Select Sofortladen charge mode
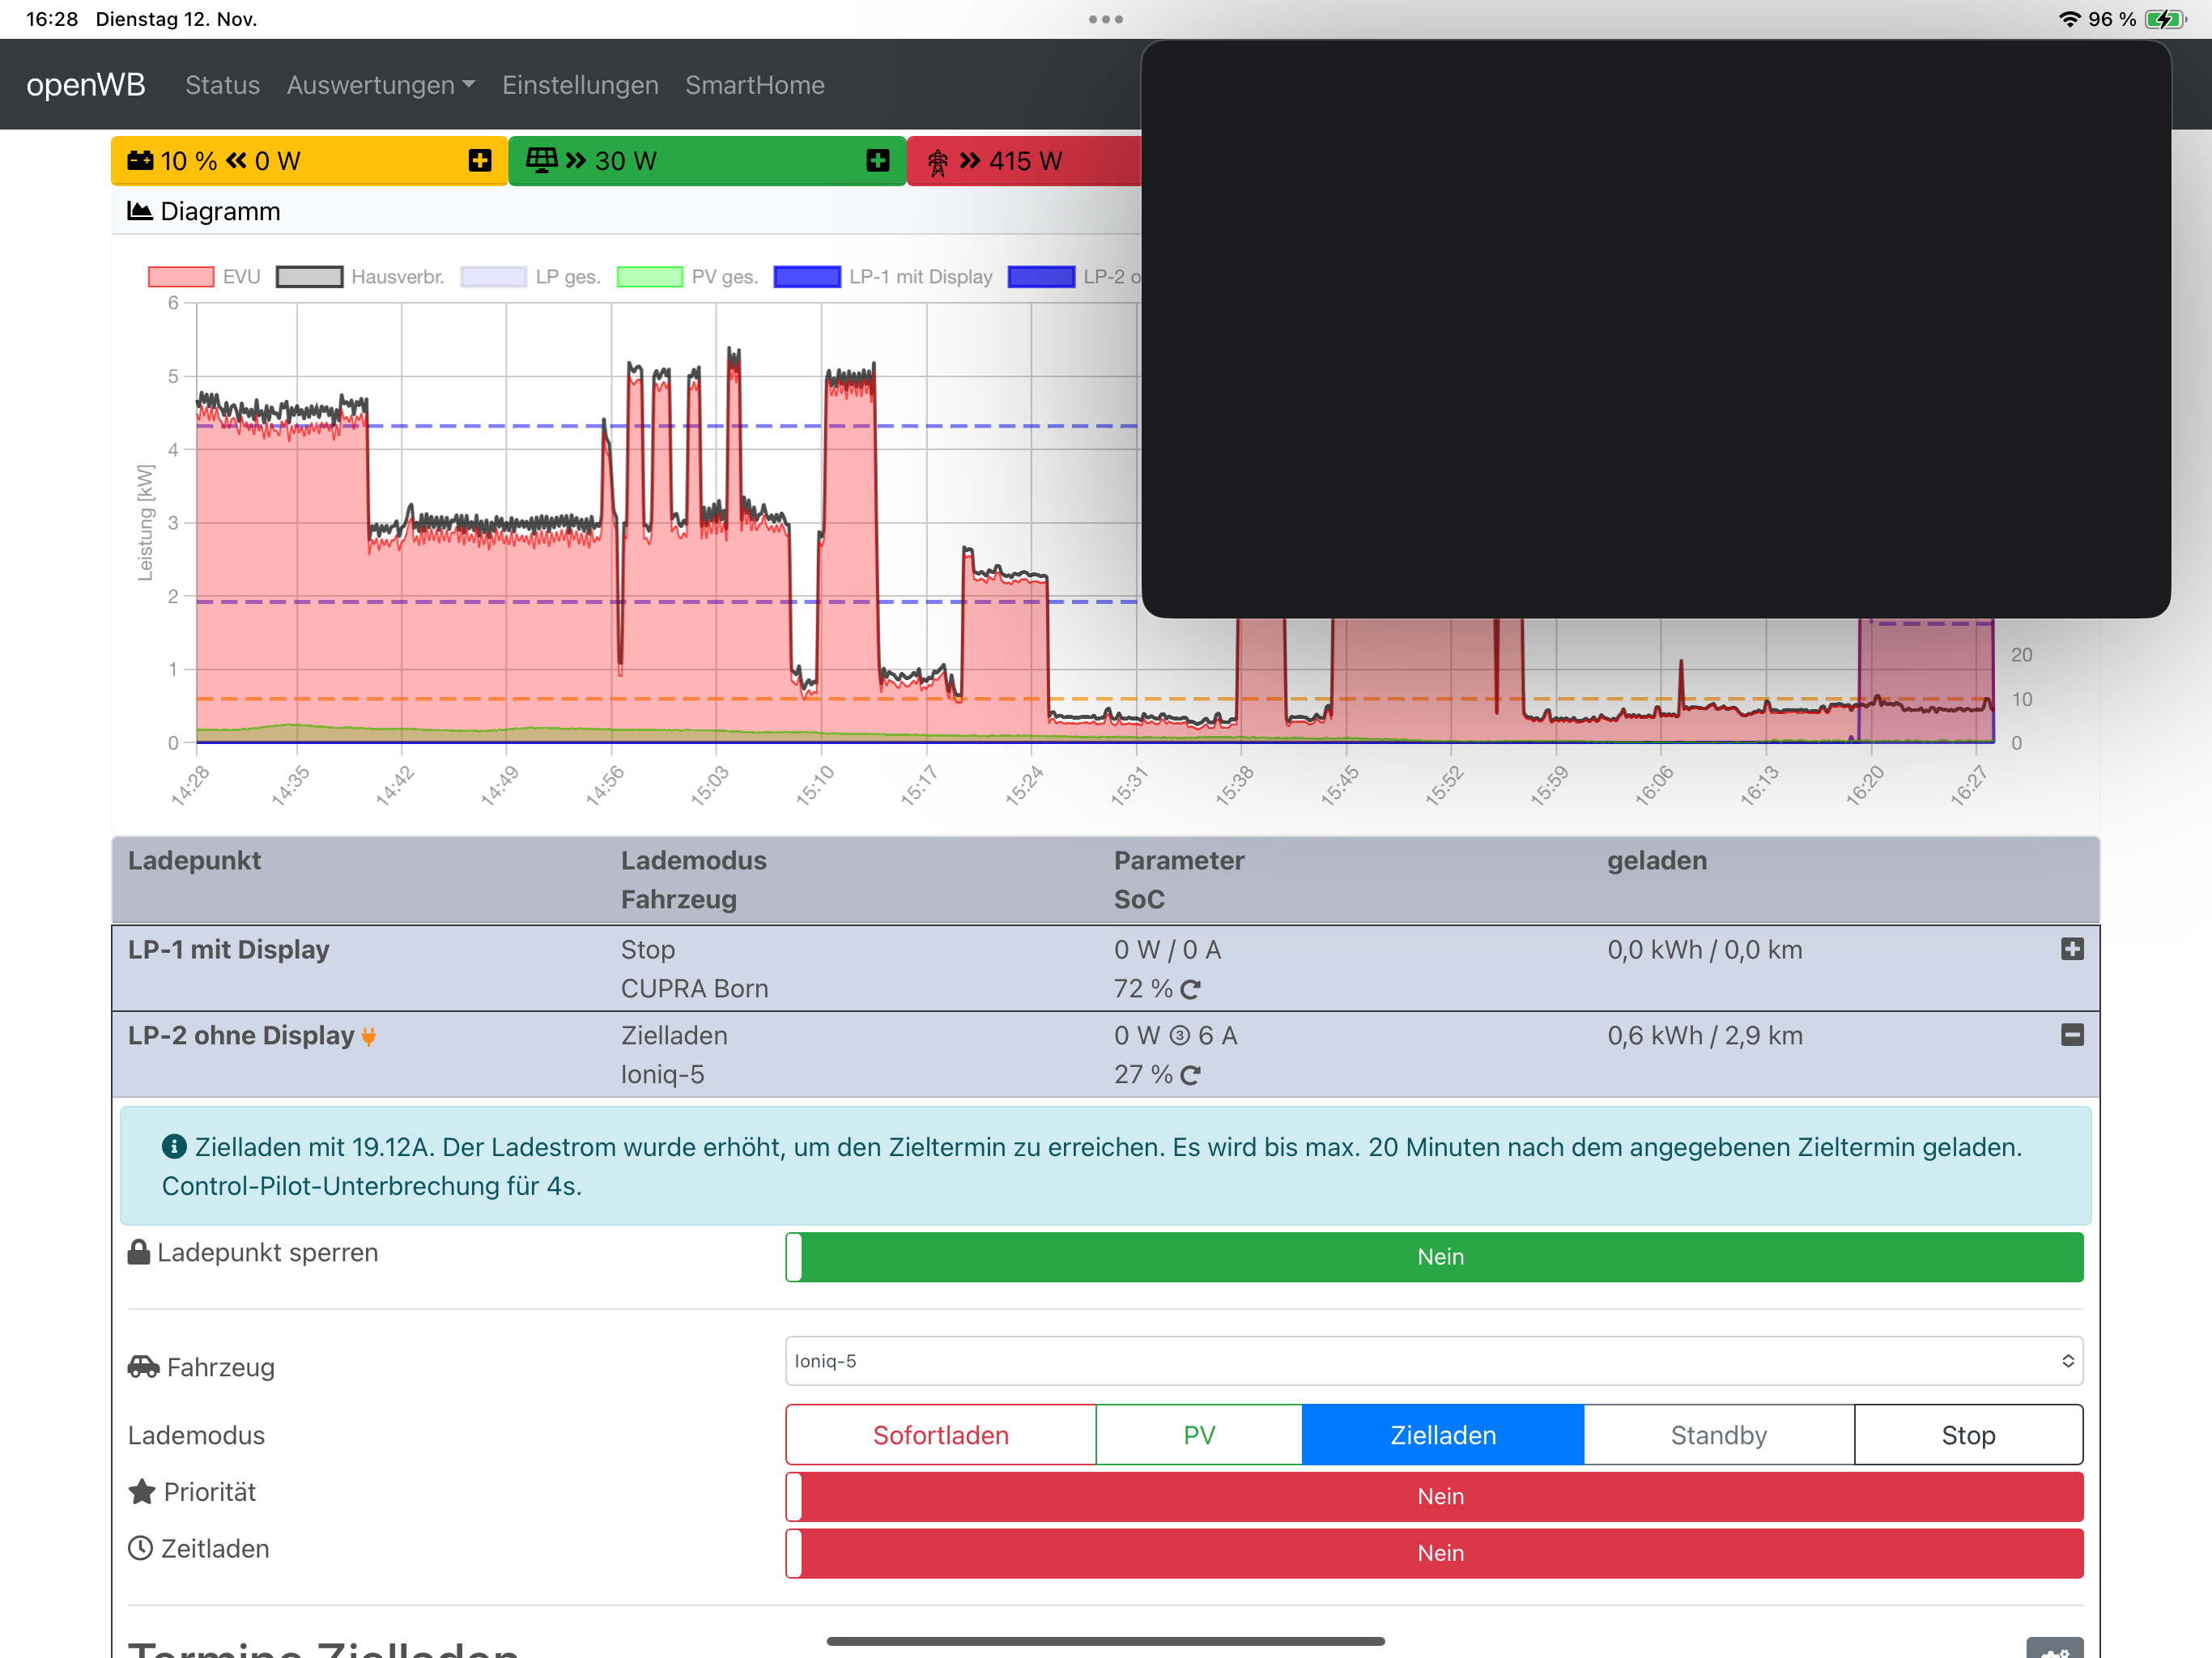Image resolution: width=2212 pixels, height=1658 pixels. (940, 1435)
